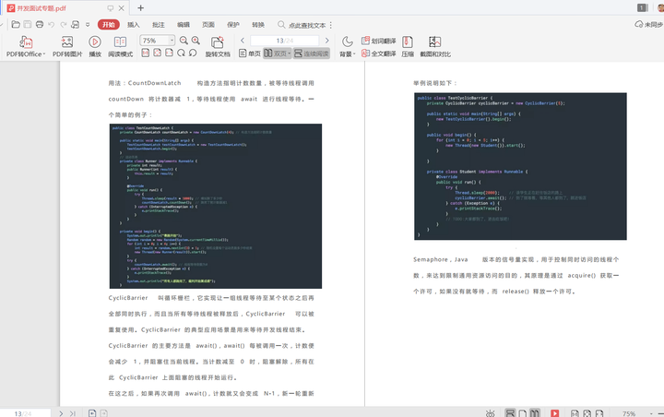Start the 播放 slideshow
The image size is (664, 417).
(x=95, y=47)
